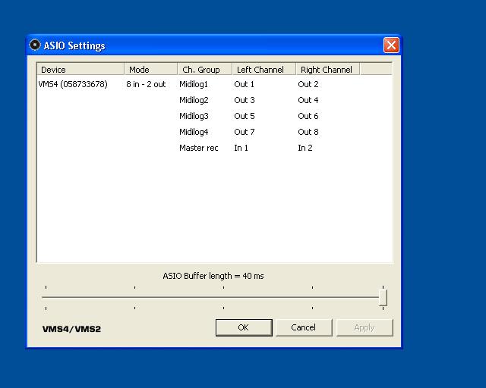Click the ASIO Settings title bar icon
This screenshot has width=486, height=388.
[35, 45]
